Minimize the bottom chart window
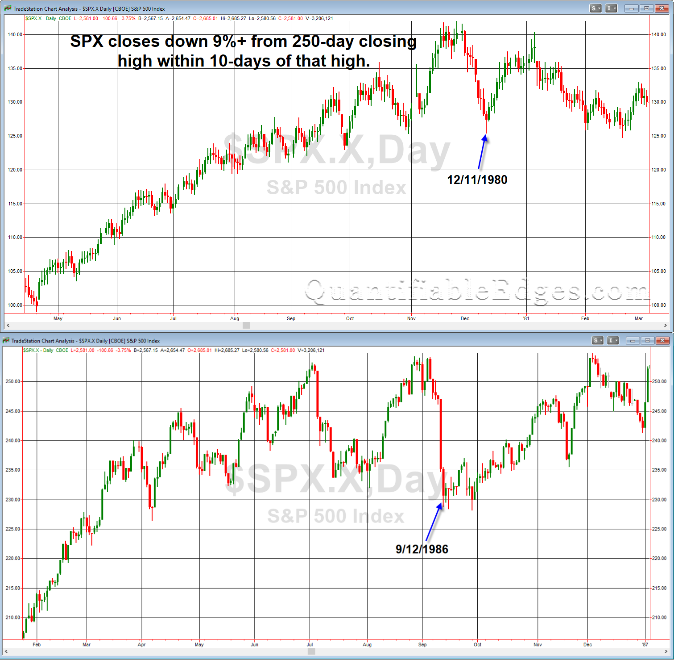Viewport: 674px width, 660px height. tap(633, 341)
